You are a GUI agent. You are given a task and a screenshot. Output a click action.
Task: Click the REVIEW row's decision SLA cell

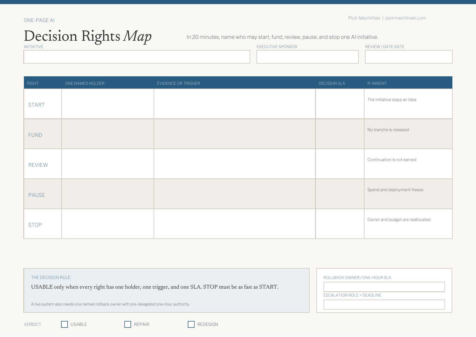click(x=340, y=164)
